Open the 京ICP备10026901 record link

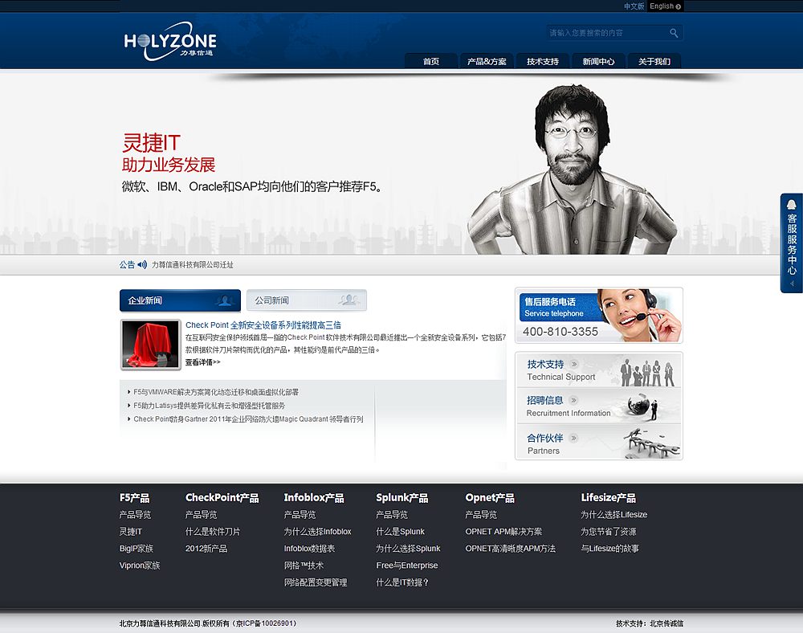[265, 623]
